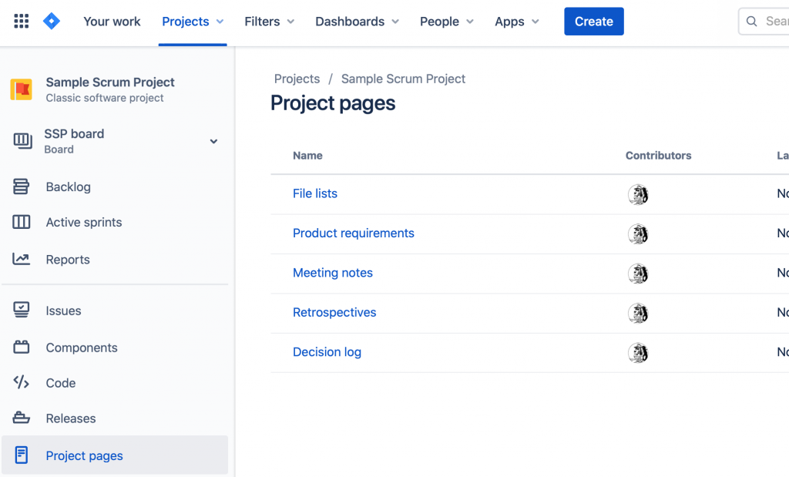Open the Projects dropdown chevron
The width and height of the screenshot is (789, 477).
(220, 22)
